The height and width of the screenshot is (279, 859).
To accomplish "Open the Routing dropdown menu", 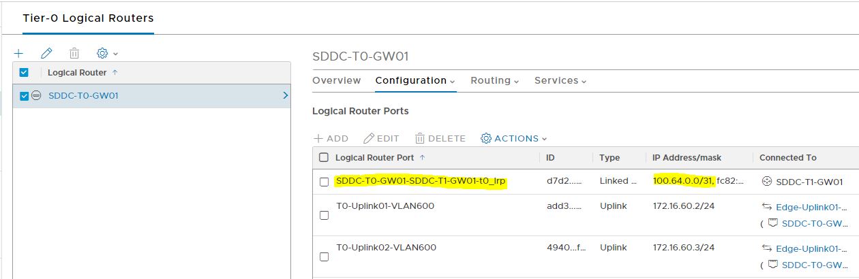I will 494,80.
